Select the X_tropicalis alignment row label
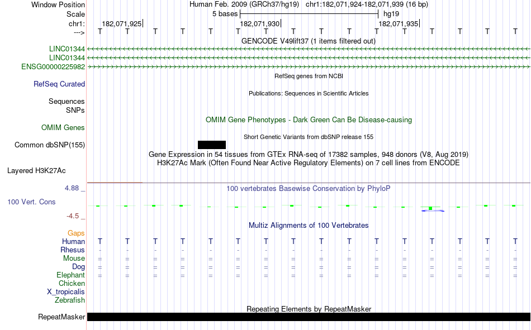The height and width of the screenshot is (330, 531). tap(66, 292)
